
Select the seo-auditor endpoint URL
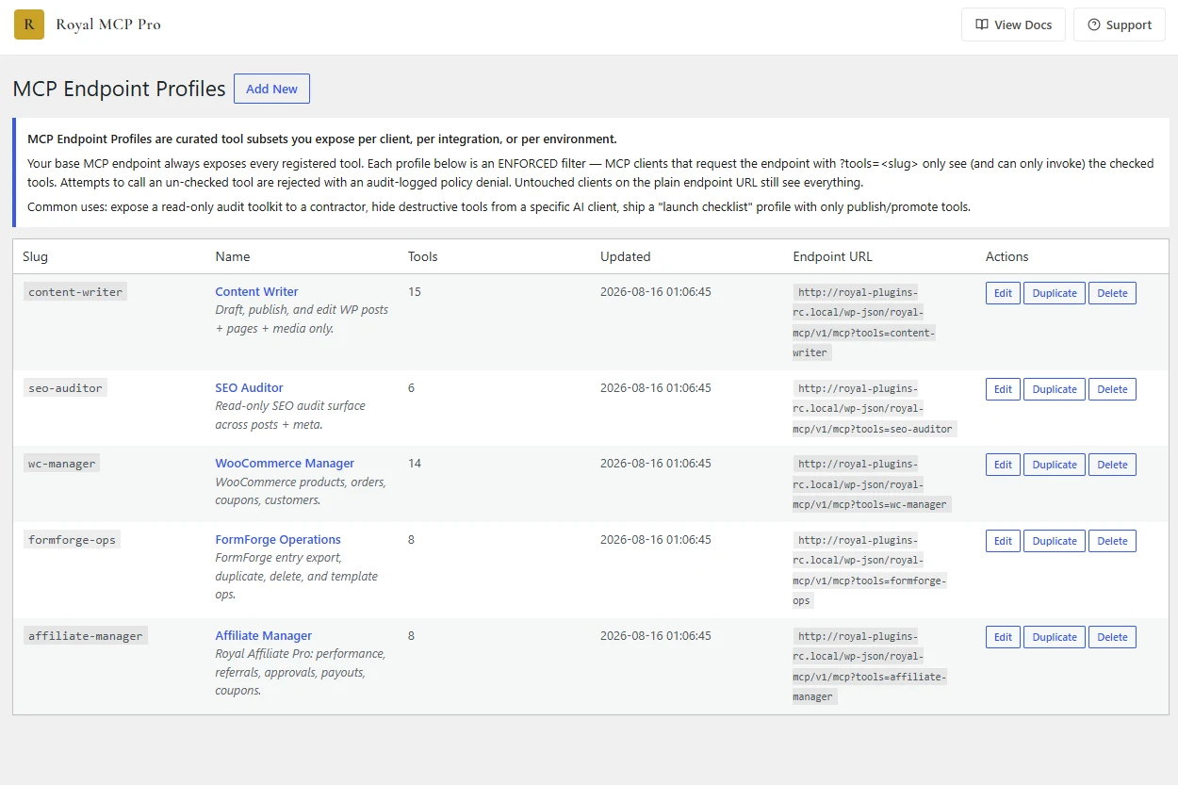tap(875, 408)
